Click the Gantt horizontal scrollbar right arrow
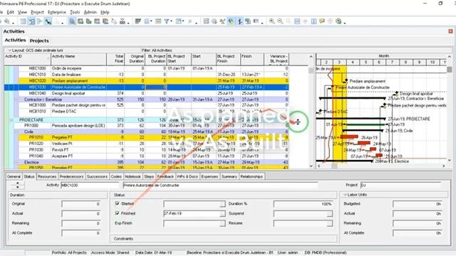This screenshot has height=256, width=456. click(x=443, y=166)
